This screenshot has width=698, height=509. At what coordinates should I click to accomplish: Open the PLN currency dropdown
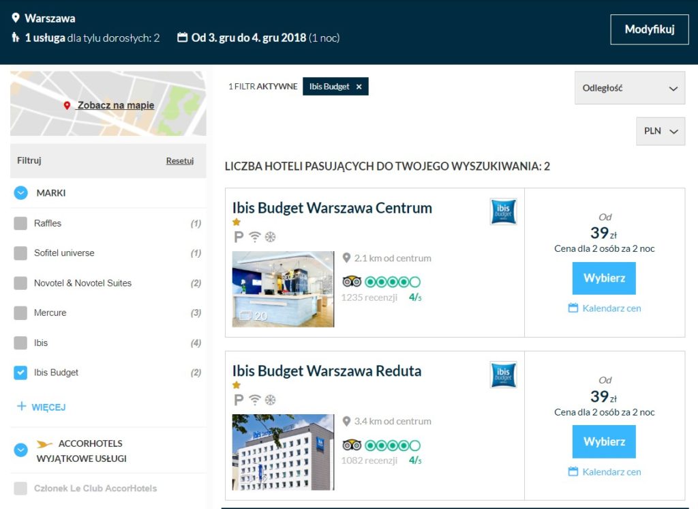pyautogui.click(x=661, y=131)
